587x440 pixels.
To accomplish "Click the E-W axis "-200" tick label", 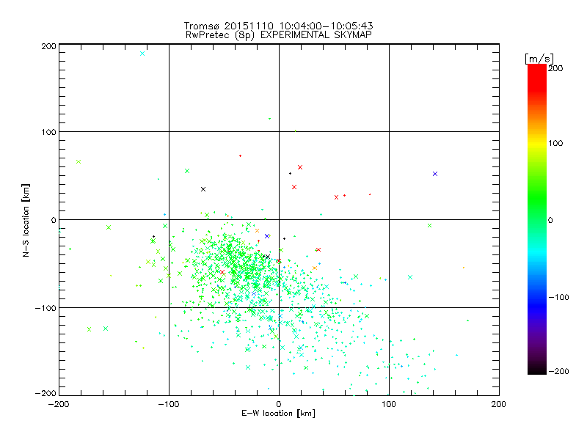I will (59, 404).
